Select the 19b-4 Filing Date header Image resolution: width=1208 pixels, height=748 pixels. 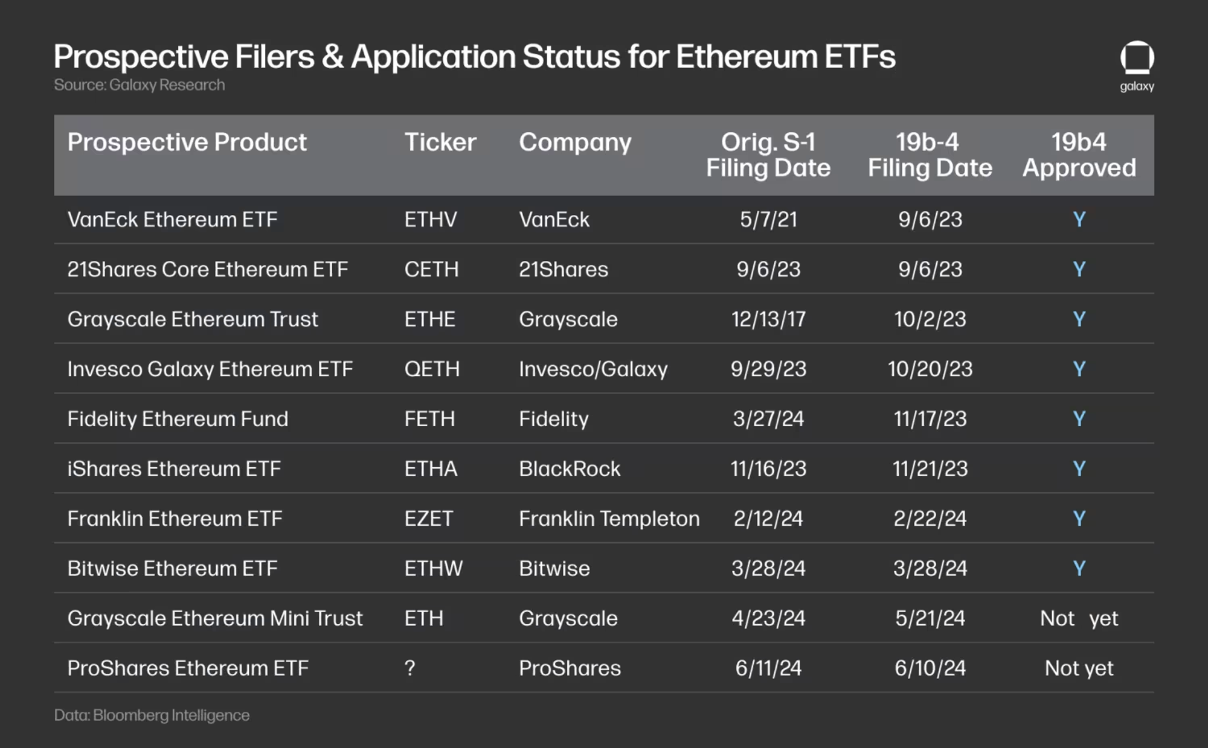coord(930,155)
